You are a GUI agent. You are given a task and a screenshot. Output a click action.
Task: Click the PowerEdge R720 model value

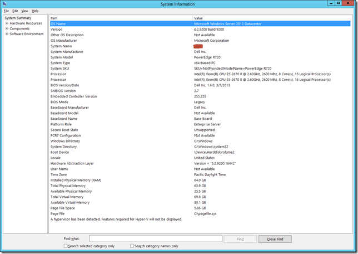tap(207, 57)
